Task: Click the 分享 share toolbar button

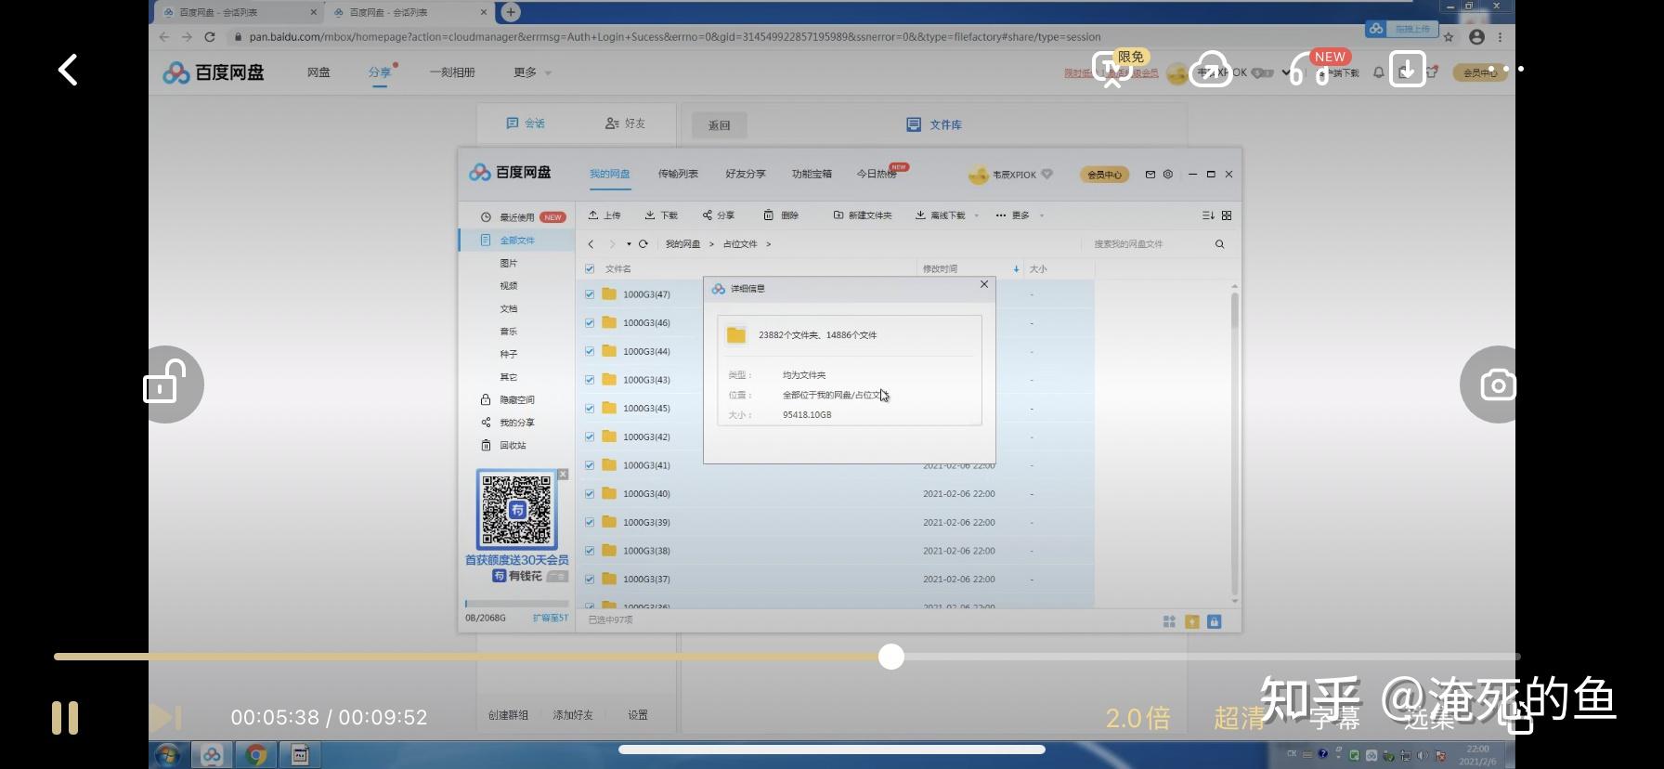Action: [x=718, y=215]
